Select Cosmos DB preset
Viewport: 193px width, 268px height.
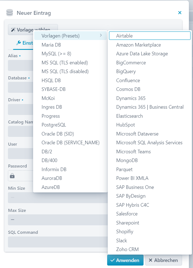coord(150,89)
